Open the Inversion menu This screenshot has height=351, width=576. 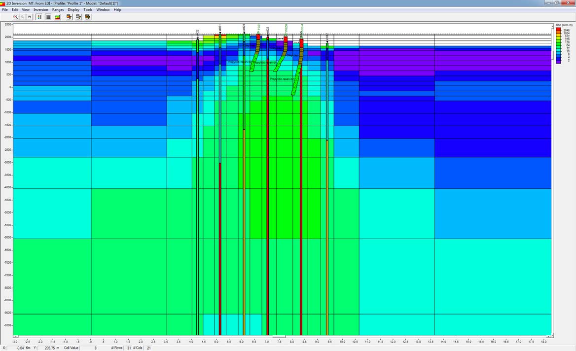pos(40,9)
